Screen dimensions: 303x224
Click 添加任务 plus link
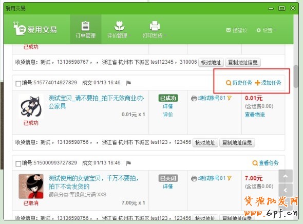[x=268, y=83]
